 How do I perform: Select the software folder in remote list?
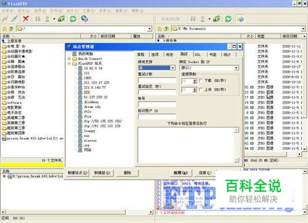pyautogui.click(x=14, y=102)
